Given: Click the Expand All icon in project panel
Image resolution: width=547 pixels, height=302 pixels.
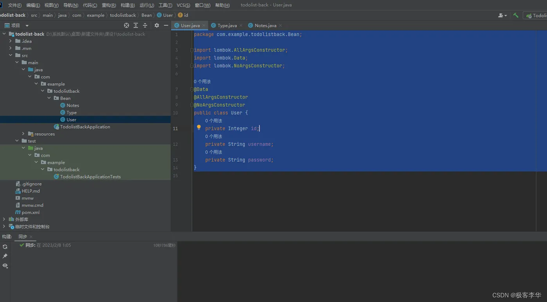Looking at the screenshot, I should pyautogui.click(x=136, y=25).
